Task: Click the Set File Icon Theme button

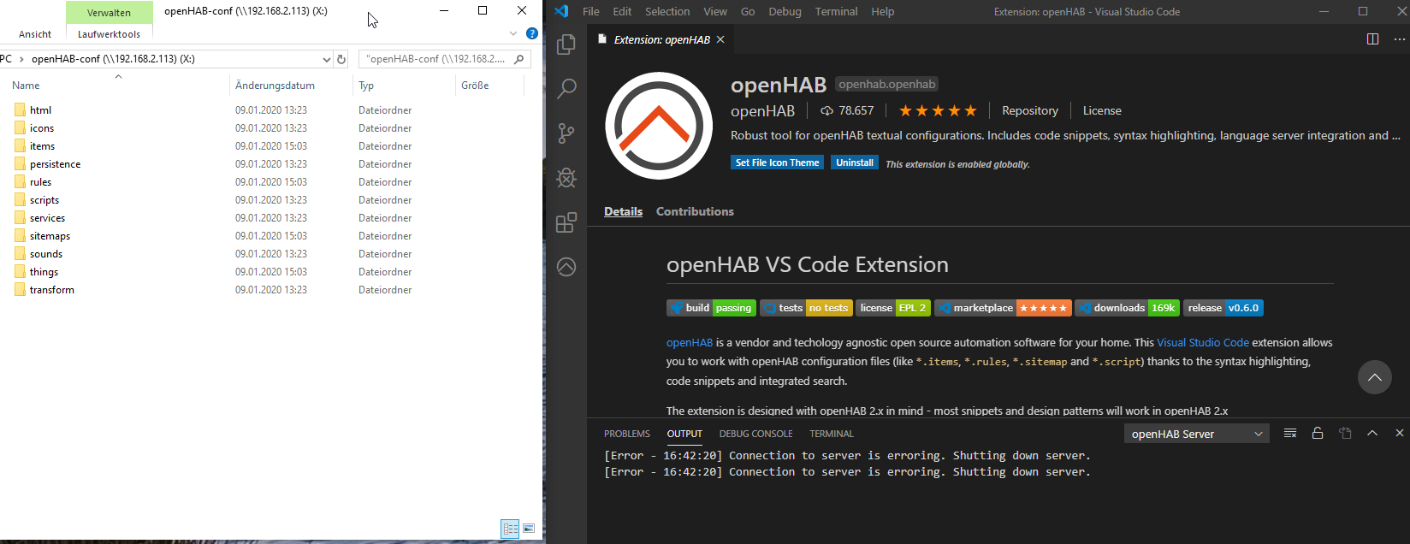Action: click(777, 163)
